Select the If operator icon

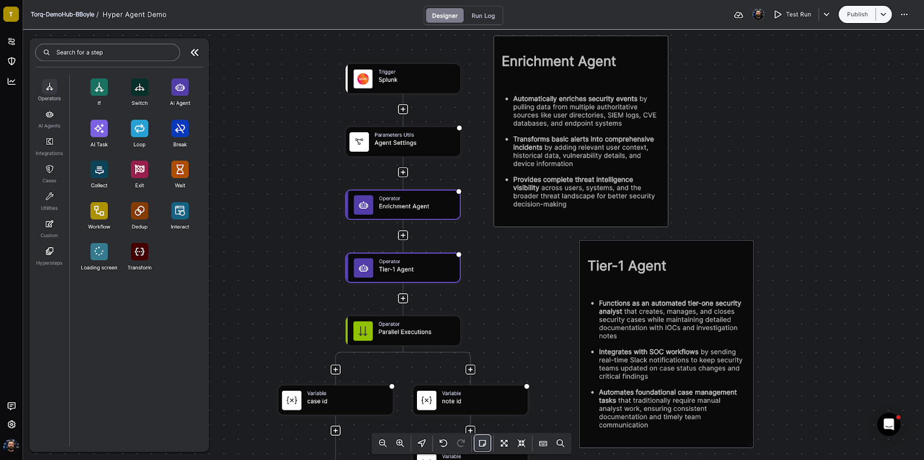coord(99,88)
